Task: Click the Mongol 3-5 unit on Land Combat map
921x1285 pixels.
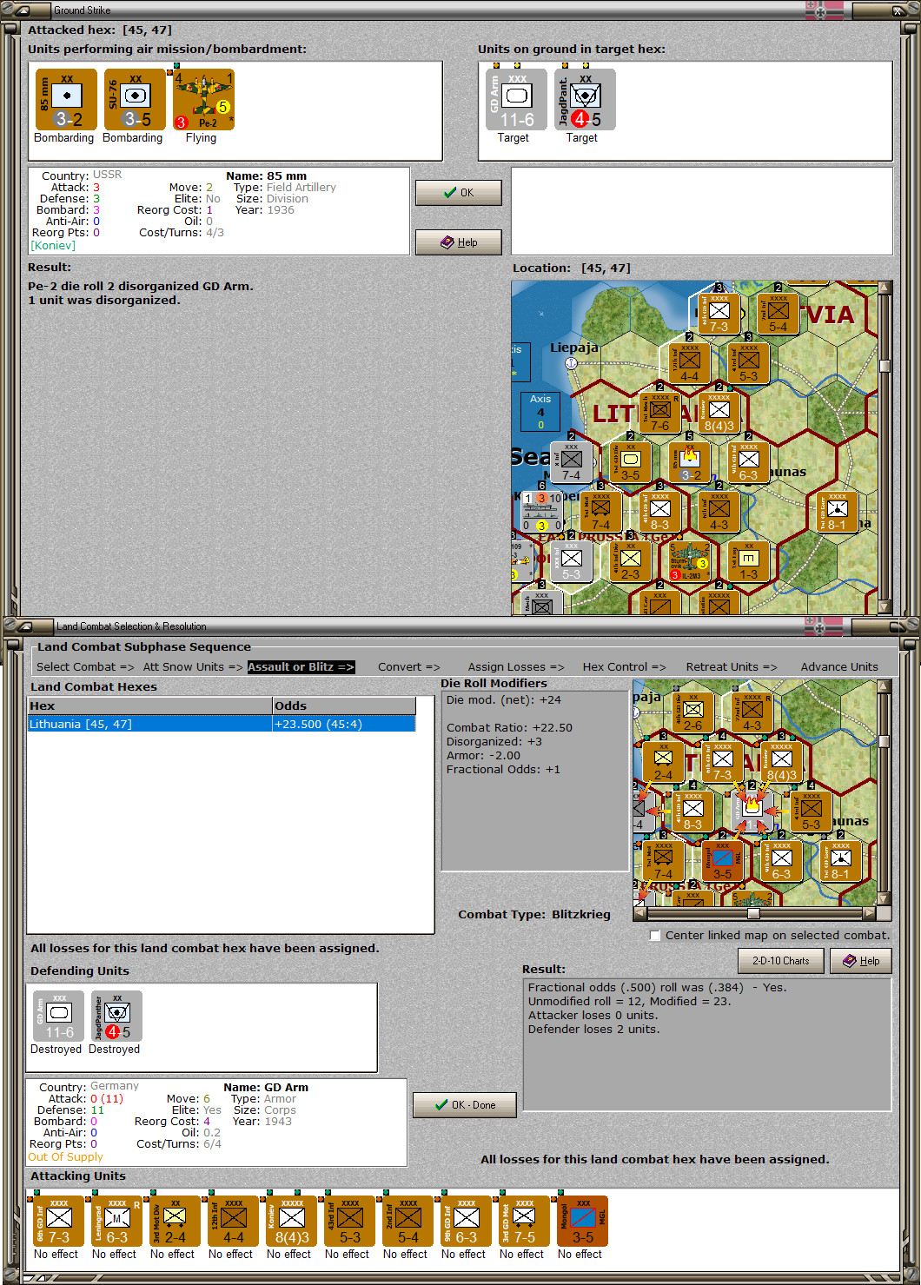Action: (722, 861)
